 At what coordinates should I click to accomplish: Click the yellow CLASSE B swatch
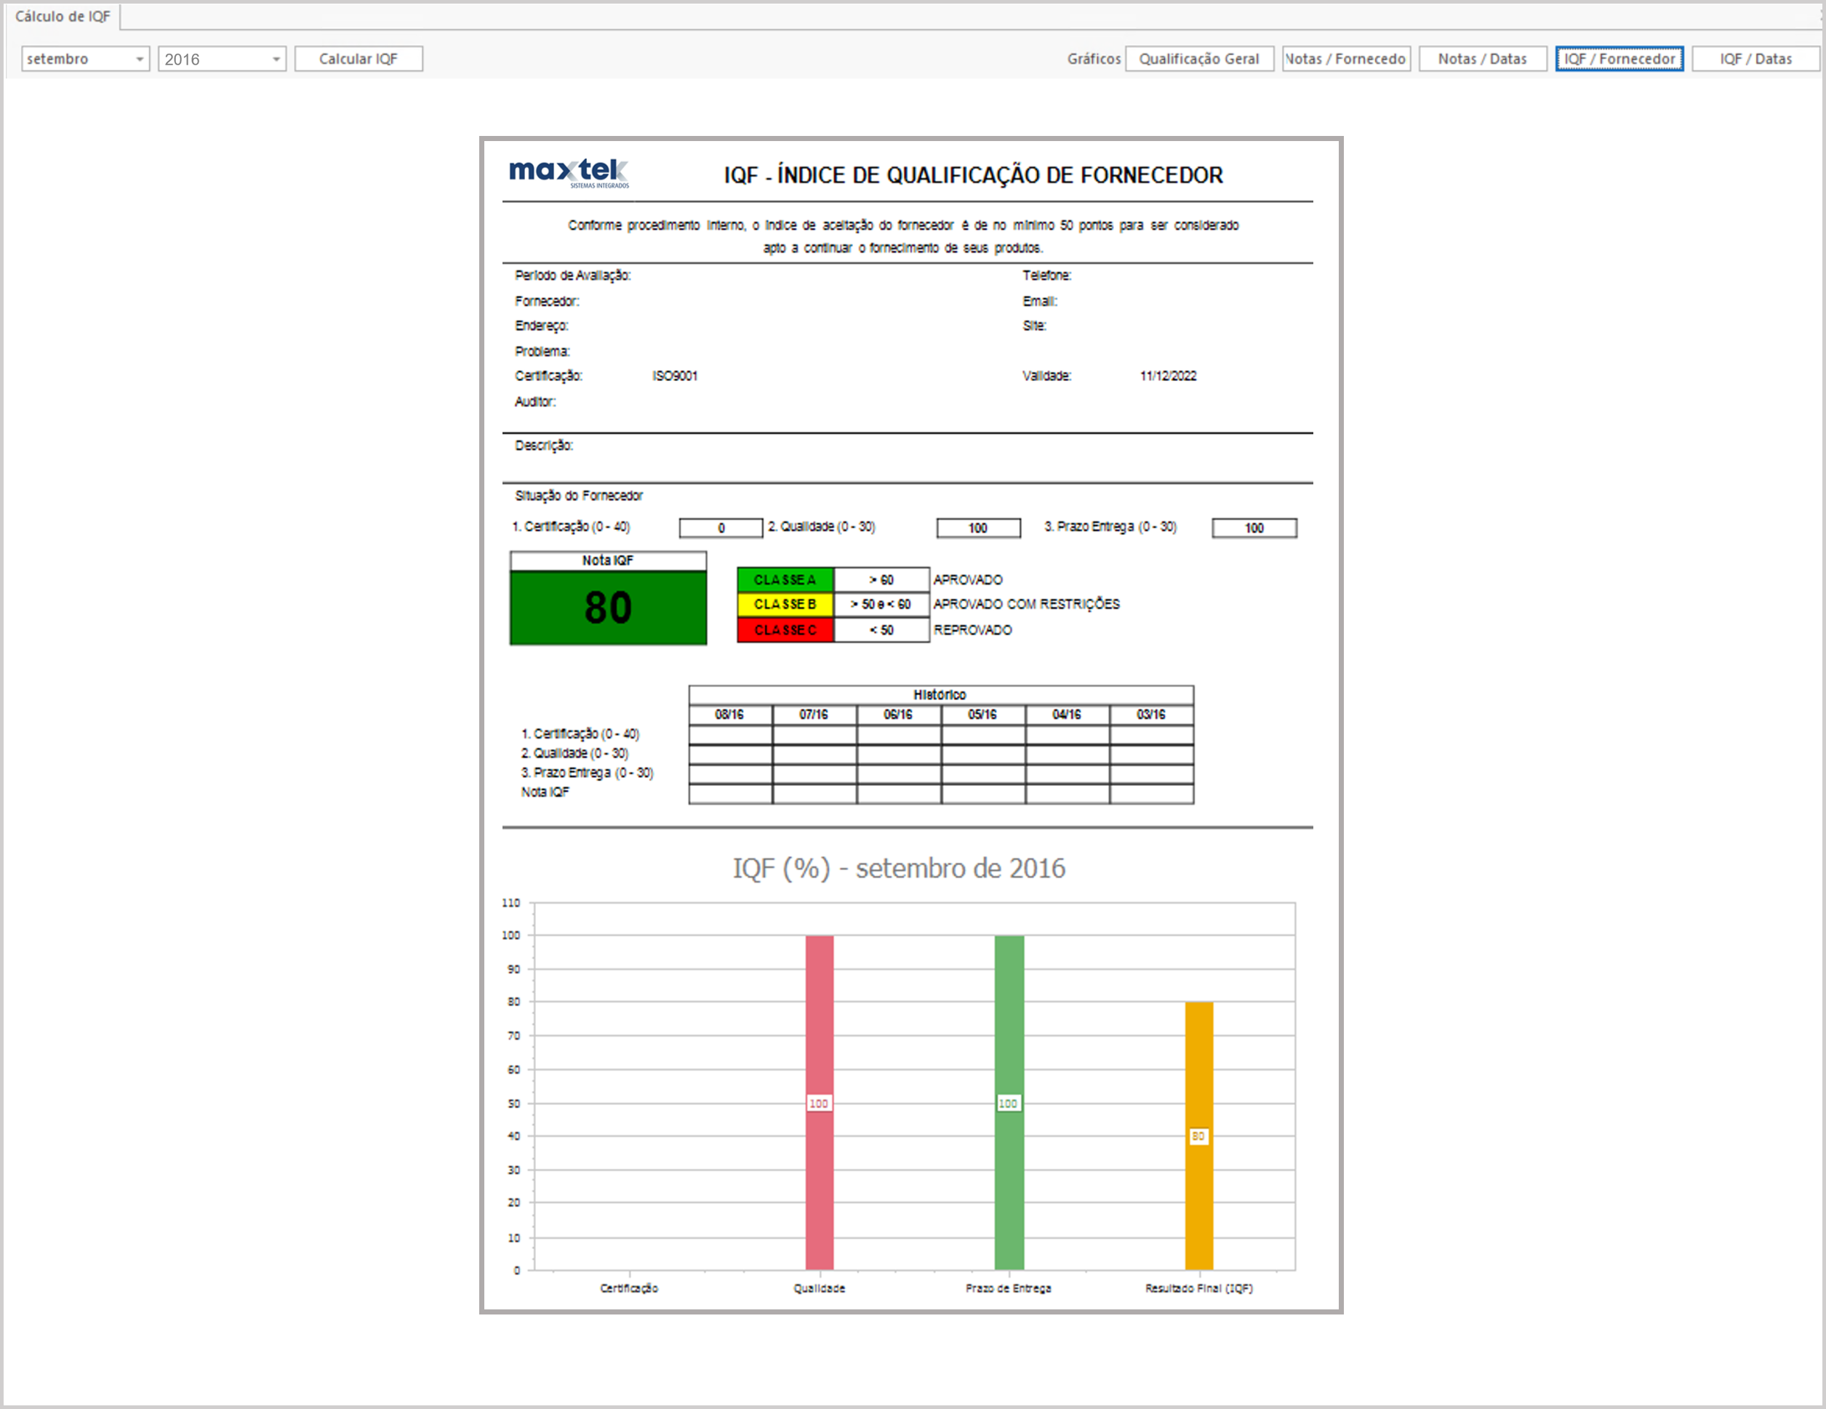[784, 604]
